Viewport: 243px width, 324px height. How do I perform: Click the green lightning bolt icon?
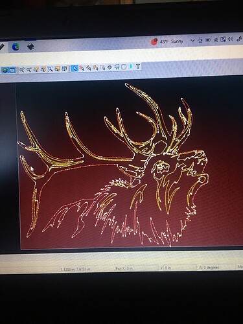(x=131, y=67)
